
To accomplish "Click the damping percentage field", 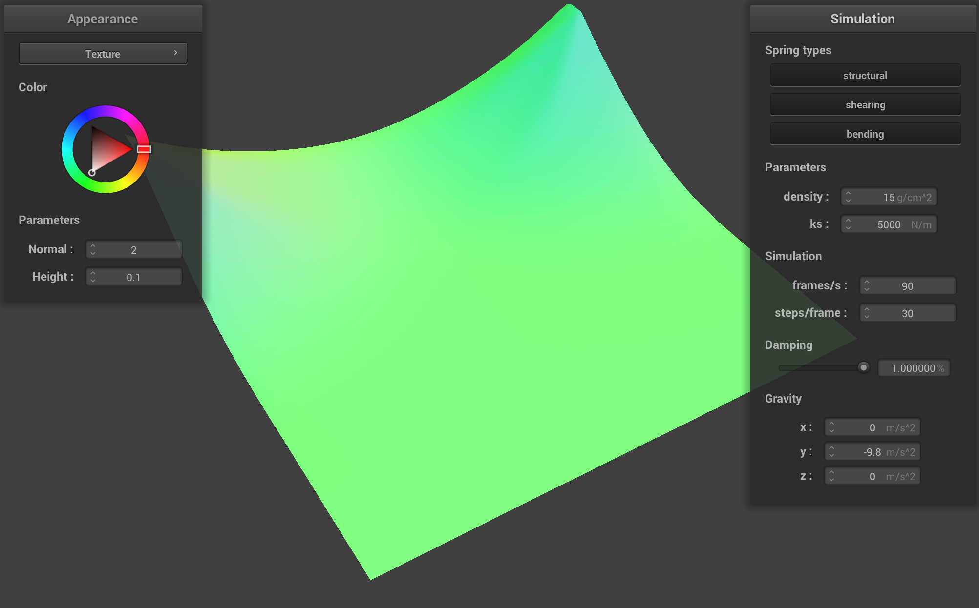I will tap(914, 368).
